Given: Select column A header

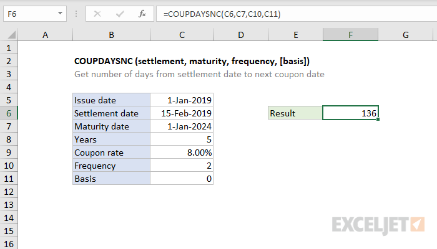Looking at the screenshot, I should coord(45,35).
